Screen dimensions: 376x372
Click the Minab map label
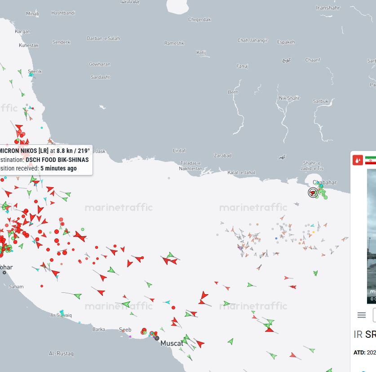[x=32, y=13]
